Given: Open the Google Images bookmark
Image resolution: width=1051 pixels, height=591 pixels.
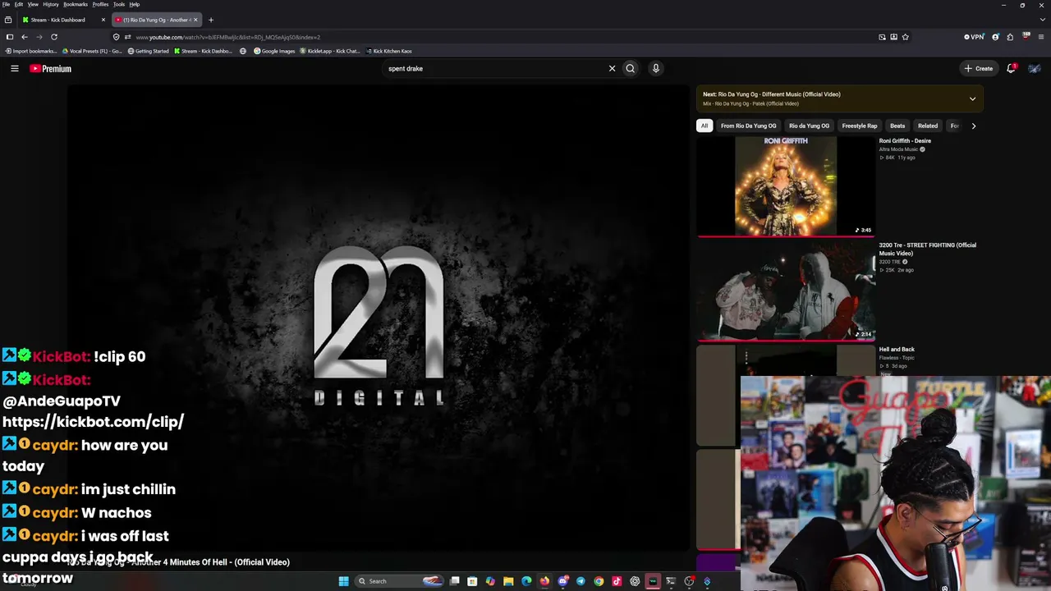Looking at the screenshot, I should pos(274,51).
